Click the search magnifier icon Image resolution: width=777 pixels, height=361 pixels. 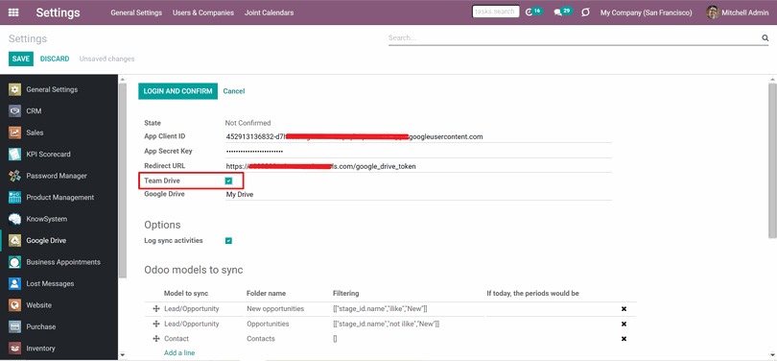(765, 37)
